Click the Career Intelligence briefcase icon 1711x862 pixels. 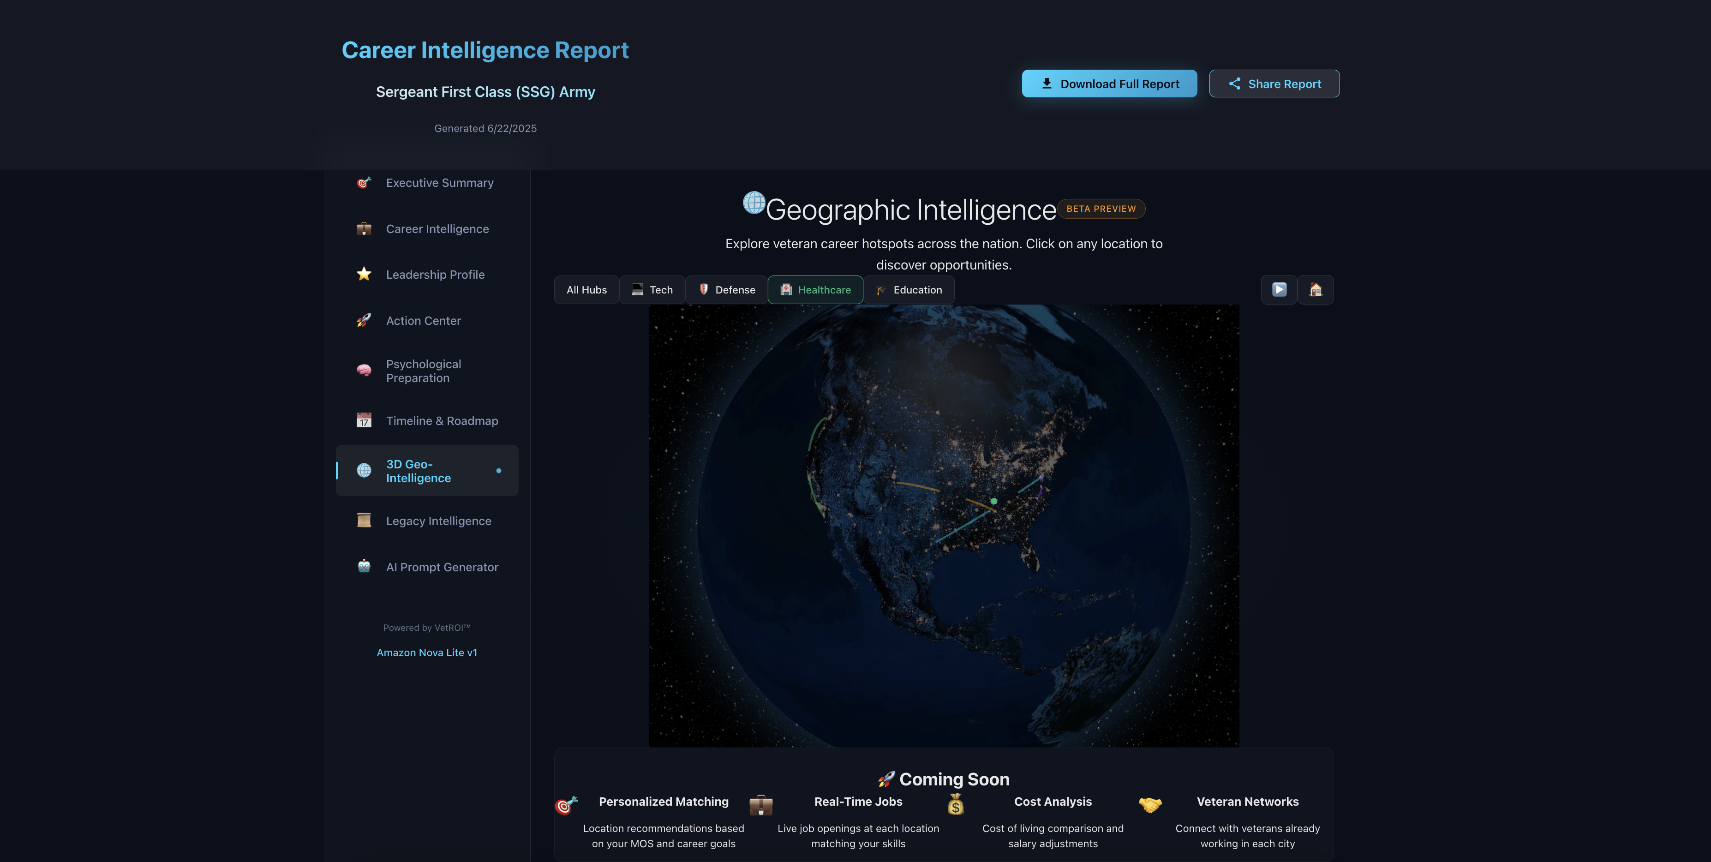(364, 228)
